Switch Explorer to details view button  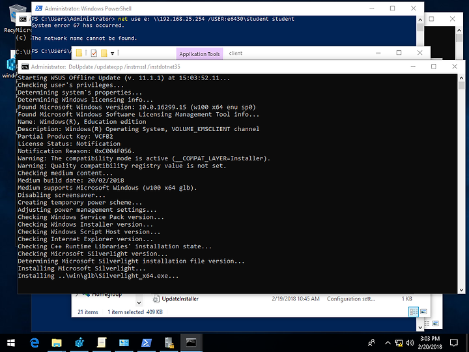coord(414,312)
